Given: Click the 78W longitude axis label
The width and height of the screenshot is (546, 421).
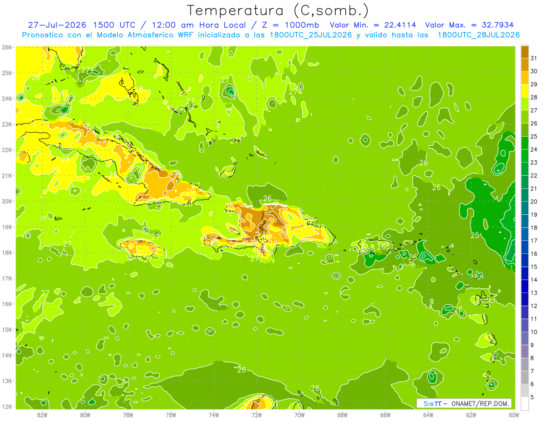Looking at the screenshot, I should click(x=128, y=415).
